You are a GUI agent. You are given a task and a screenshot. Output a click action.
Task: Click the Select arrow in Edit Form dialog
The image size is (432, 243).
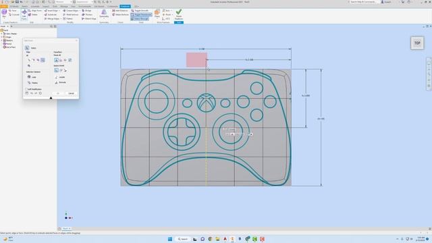click(27, 48)
